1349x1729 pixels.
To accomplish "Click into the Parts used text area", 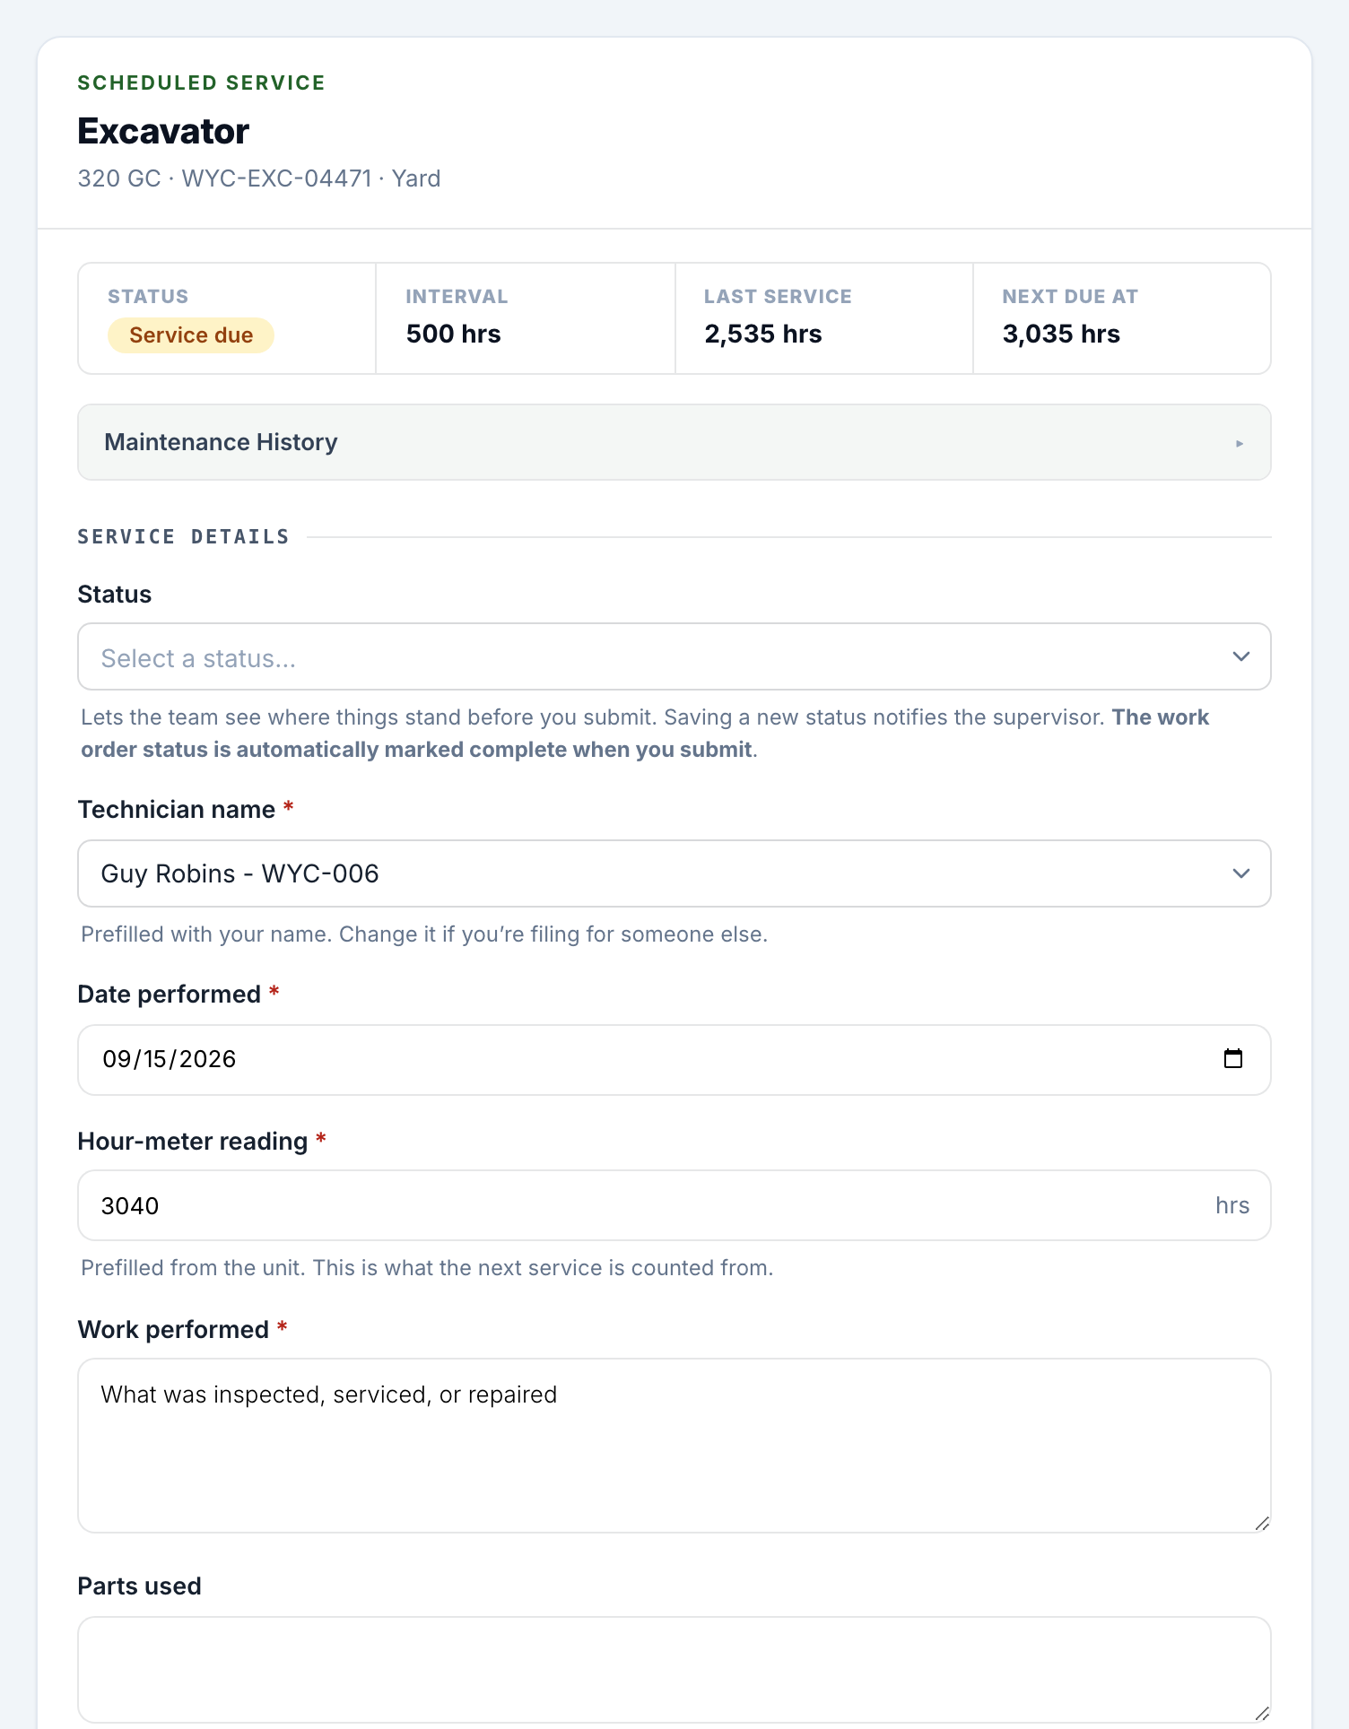I will (674, 1670).
